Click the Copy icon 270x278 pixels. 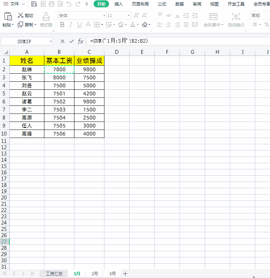[20, 24]
